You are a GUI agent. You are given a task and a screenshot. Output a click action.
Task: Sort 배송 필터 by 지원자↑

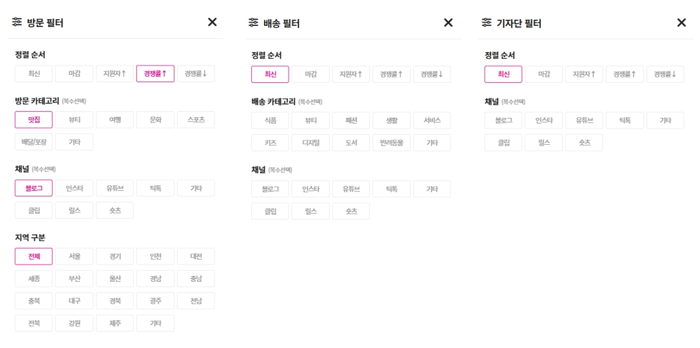click(x=351, y=74)
